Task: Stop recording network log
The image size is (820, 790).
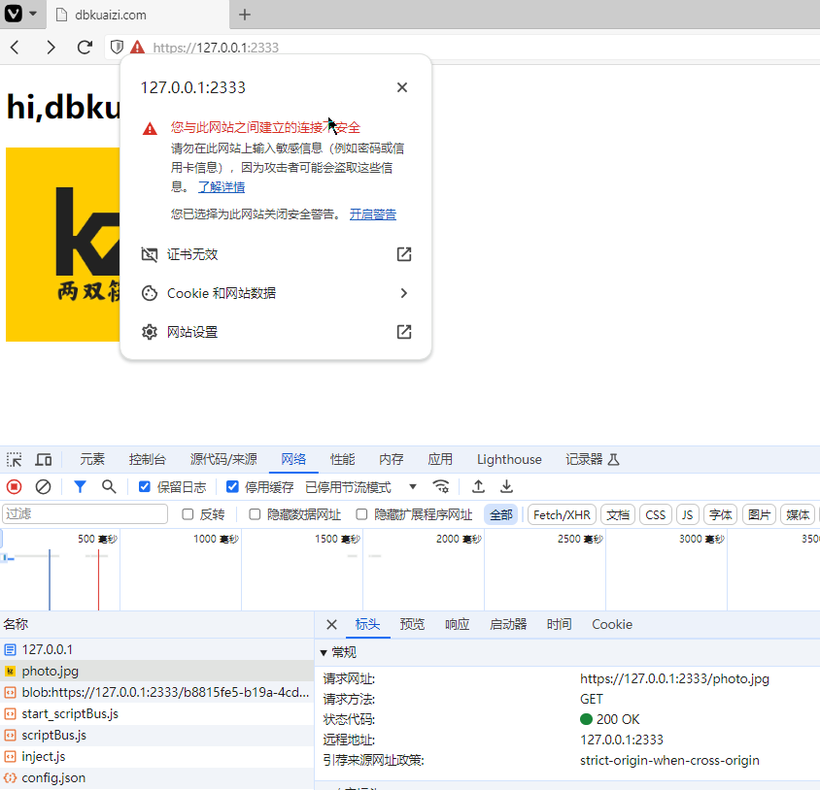Action: click(13, 486)
